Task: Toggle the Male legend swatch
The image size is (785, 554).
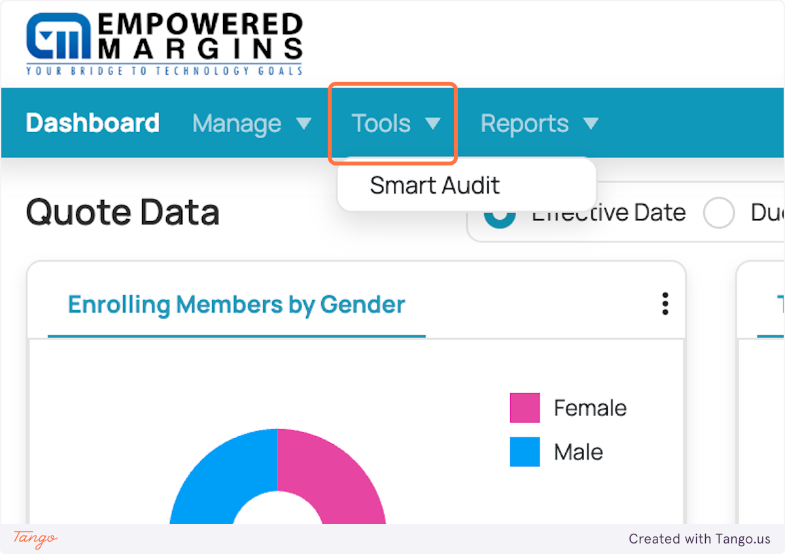Action: point(525,452)
